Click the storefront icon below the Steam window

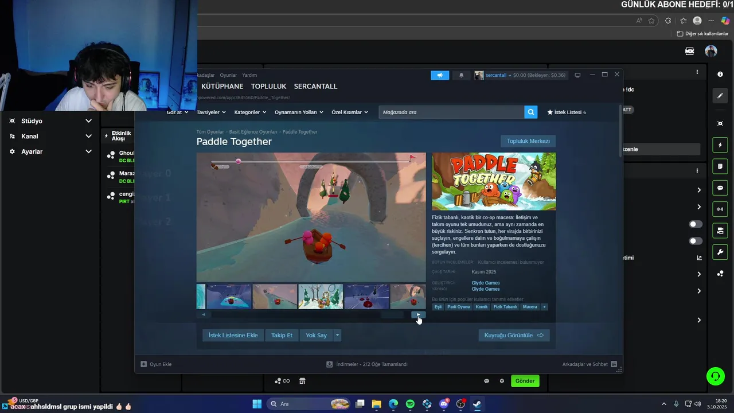pyautogui.click(x=302, y=381)
